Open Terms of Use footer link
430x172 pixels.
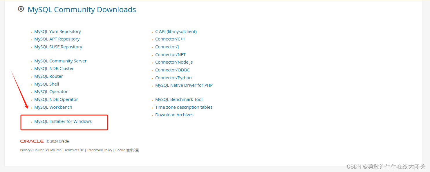[x=74, y=150]
